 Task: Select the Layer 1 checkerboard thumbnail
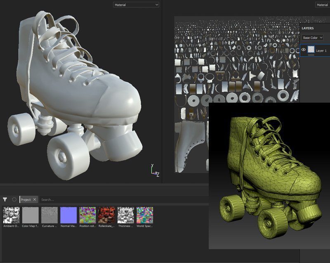pyautogui.click(x=311, y=50)
